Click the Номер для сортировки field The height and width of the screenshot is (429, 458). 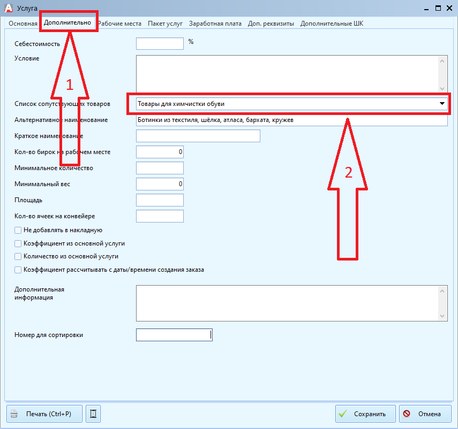coord(174,335)
